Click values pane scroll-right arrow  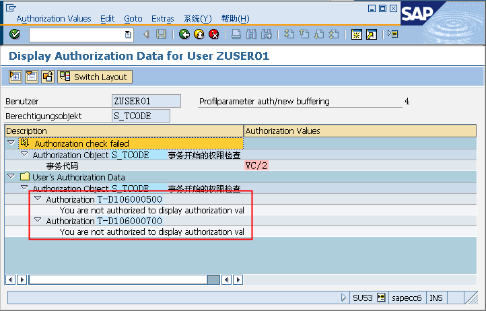[x=238, y=279]
